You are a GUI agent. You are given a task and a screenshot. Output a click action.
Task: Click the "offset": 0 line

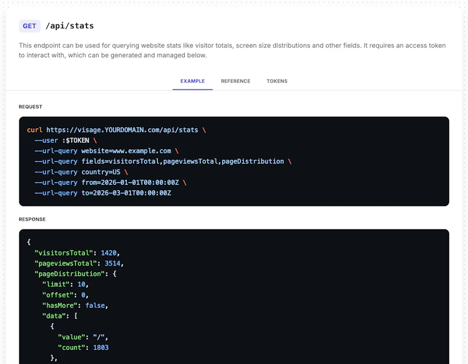click(x=66, y=295)
